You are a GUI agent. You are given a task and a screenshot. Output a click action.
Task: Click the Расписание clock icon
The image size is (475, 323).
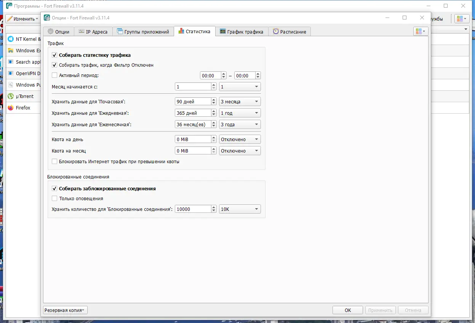[x=276, y=32]
